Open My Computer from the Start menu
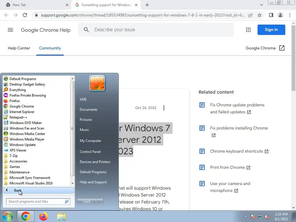 click(90, 141)
